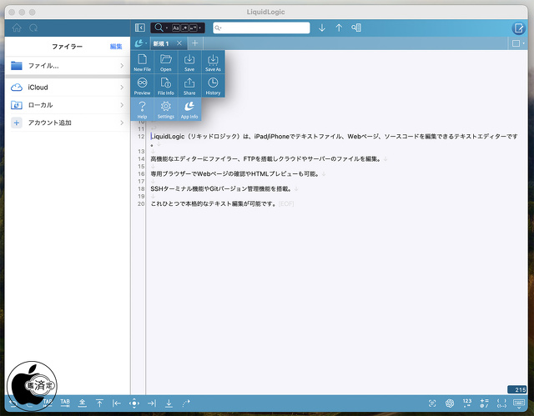Screen dimensions: 534x416
Task: Click the four-way cursor pad icon
Action: pos(134,403)
